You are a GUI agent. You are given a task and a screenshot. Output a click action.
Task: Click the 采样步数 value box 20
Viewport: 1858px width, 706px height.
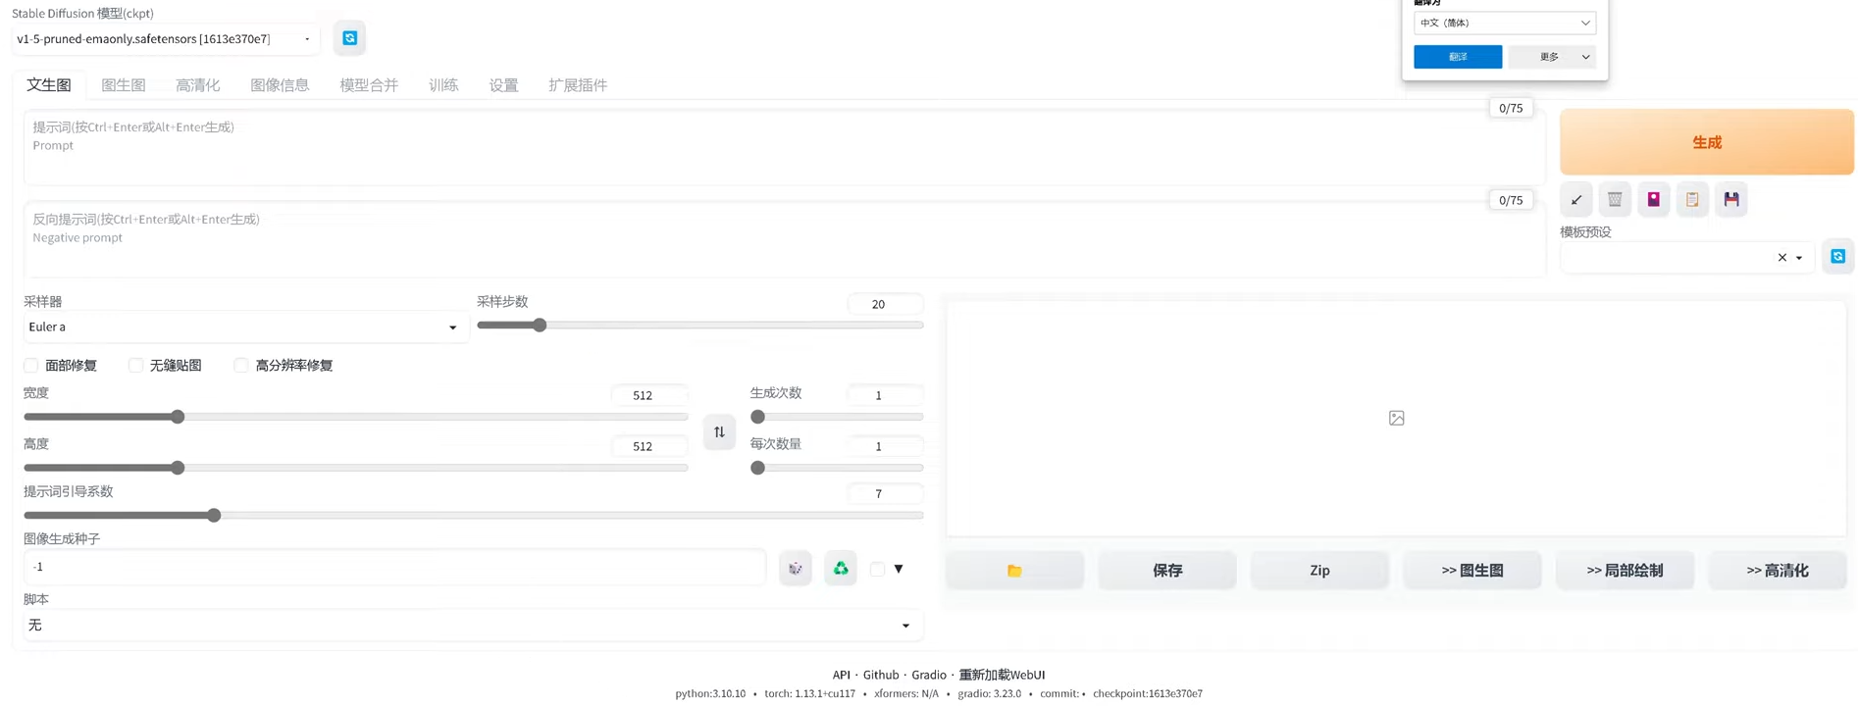(x=884, y=304)
